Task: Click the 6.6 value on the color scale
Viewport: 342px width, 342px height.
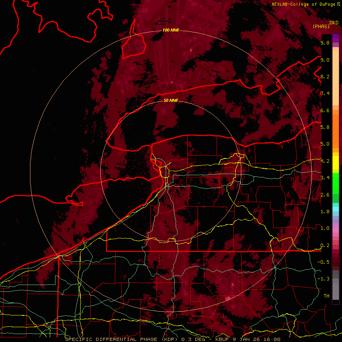Action: (325, 110)
